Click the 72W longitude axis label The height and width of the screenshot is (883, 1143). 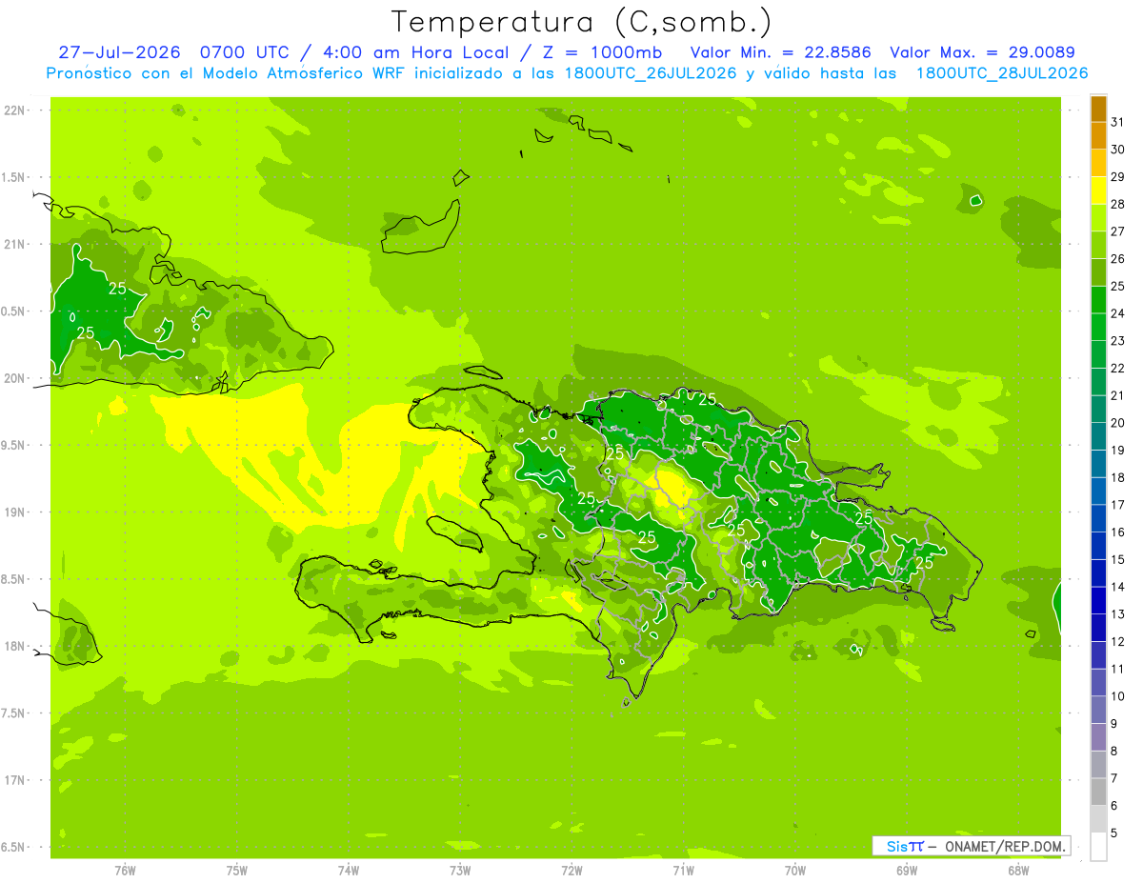[x=571, y=870]
